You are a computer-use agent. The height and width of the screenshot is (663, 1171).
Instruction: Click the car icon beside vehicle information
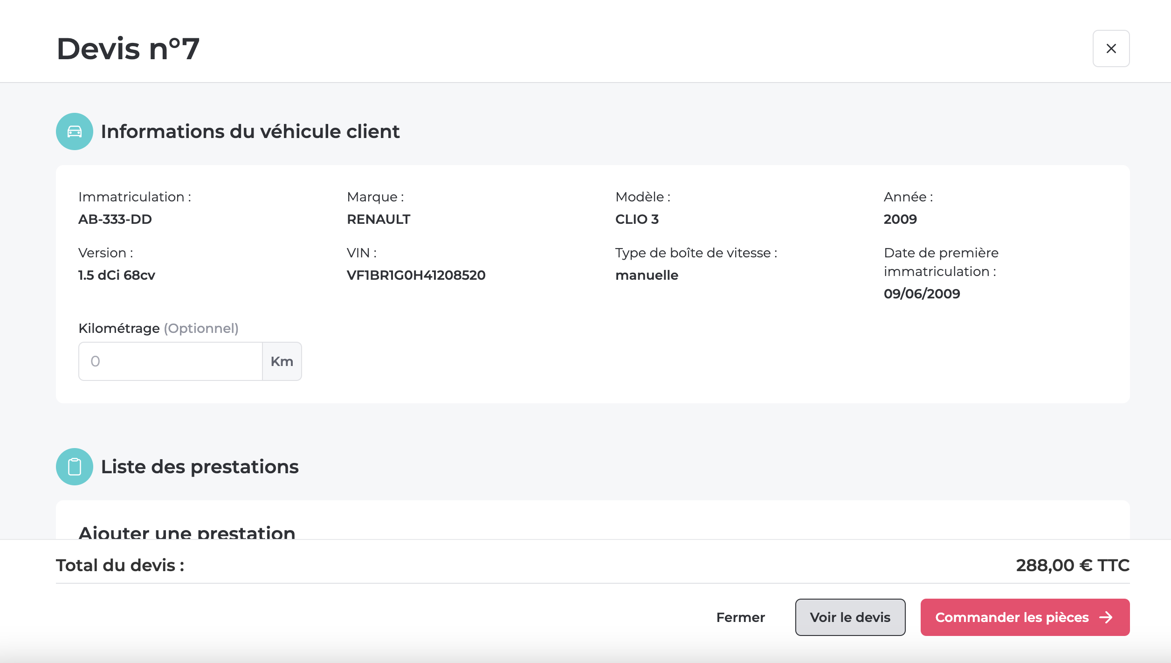pyautogui.click(x=75, y=131)
